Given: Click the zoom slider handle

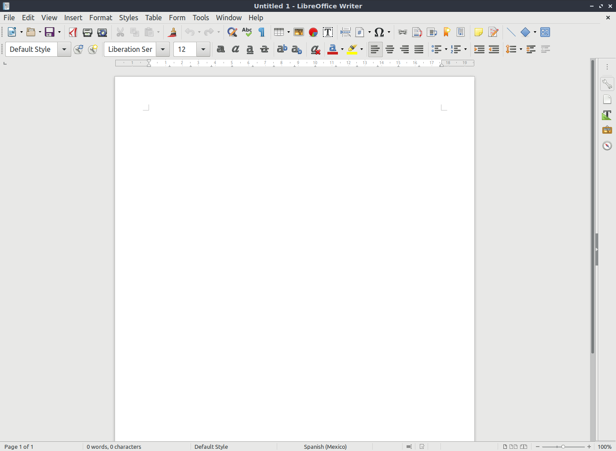Looking at the screenshot, I should coord(563,447).
